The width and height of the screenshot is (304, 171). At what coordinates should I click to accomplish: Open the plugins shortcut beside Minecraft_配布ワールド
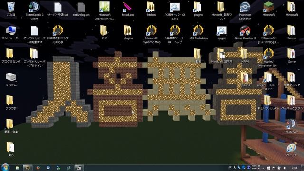click(198, 9)
